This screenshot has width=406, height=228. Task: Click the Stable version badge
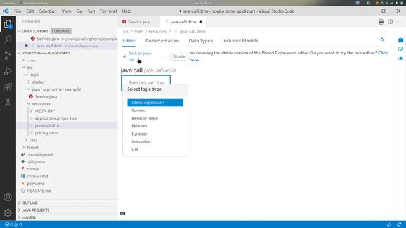pyautogui.click(x=179, y=56)
